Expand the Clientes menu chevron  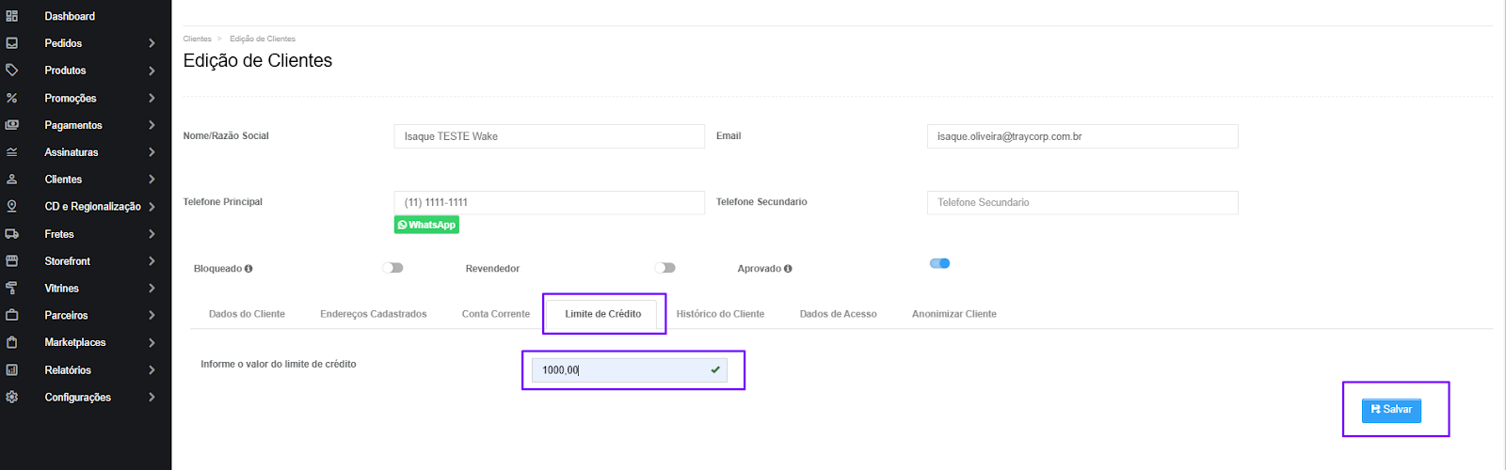tap(152, 180)
